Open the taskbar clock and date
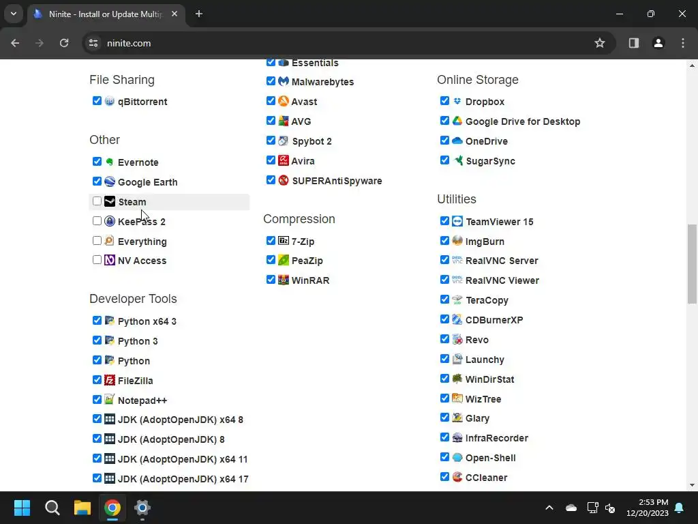 648,508
